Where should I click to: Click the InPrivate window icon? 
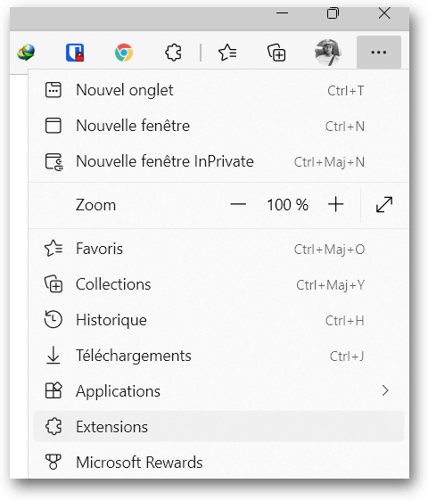(53, 161)
